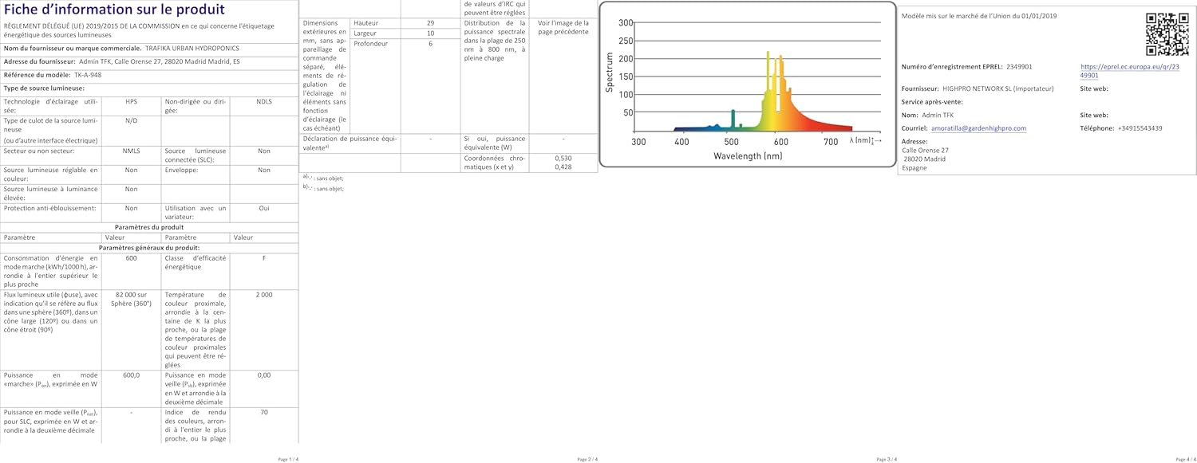Screen dimensions: 1197x463
Task: Select 'Espagne' in the address block
Action: coord(915,168)
